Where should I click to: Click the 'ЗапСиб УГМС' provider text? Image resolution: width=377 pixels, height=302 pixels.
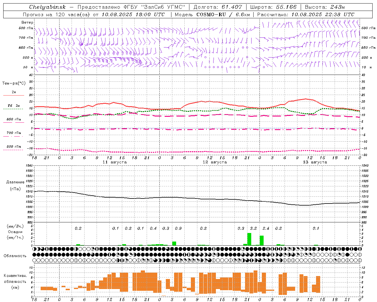coord(163,7)
